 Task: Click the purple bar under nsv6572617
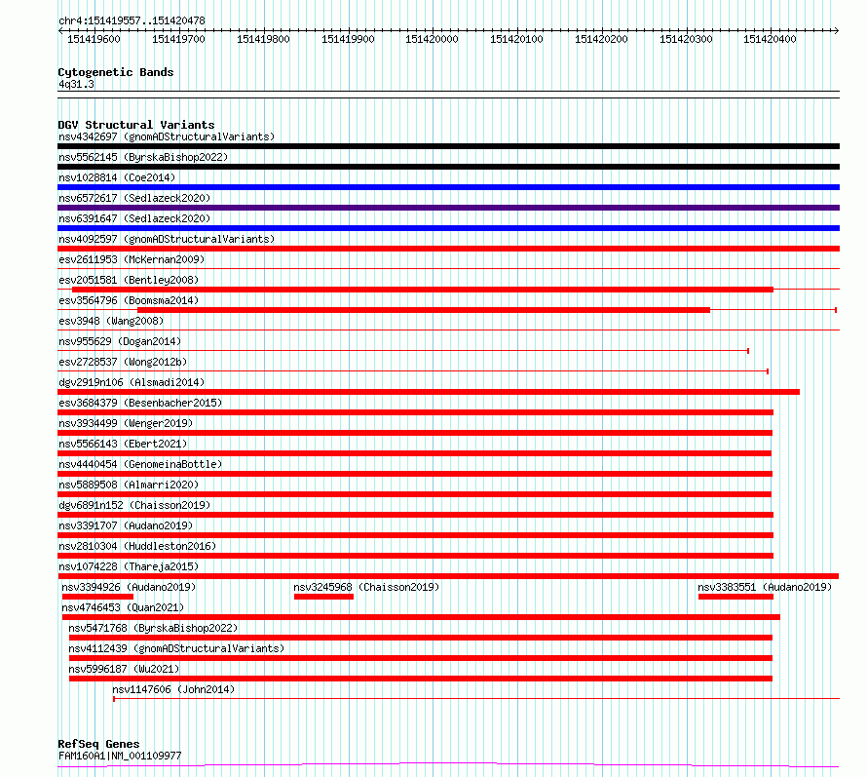(x=448, y=208)
